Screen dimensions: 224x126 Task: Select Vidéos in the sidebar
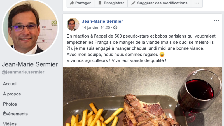click(10, 124)
